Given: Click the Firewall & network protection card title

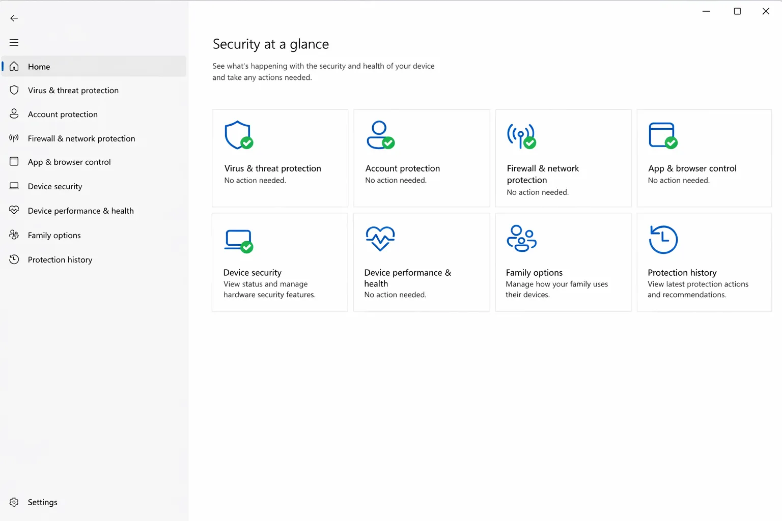Looking at the screenshot, I should [x=543, y=174].
